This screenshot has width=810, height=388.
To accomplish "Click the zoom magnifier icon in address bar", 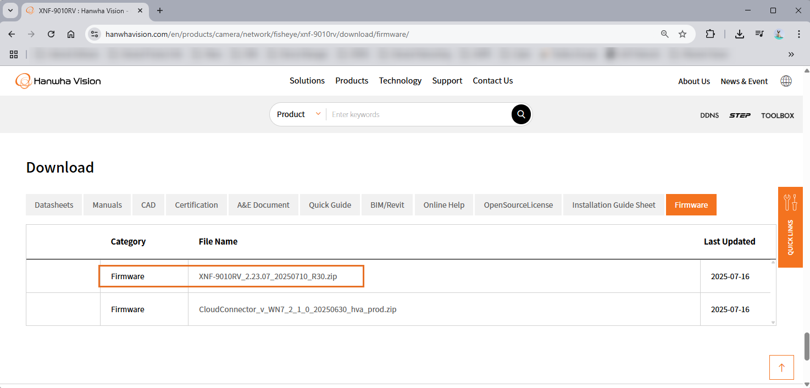I will 664,34.
